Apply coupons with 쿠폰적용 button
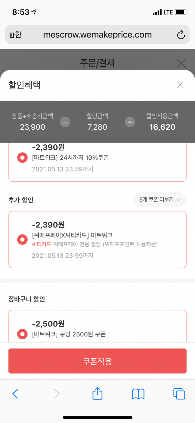The width and height of the screenshot is (195, 423). 97,361
